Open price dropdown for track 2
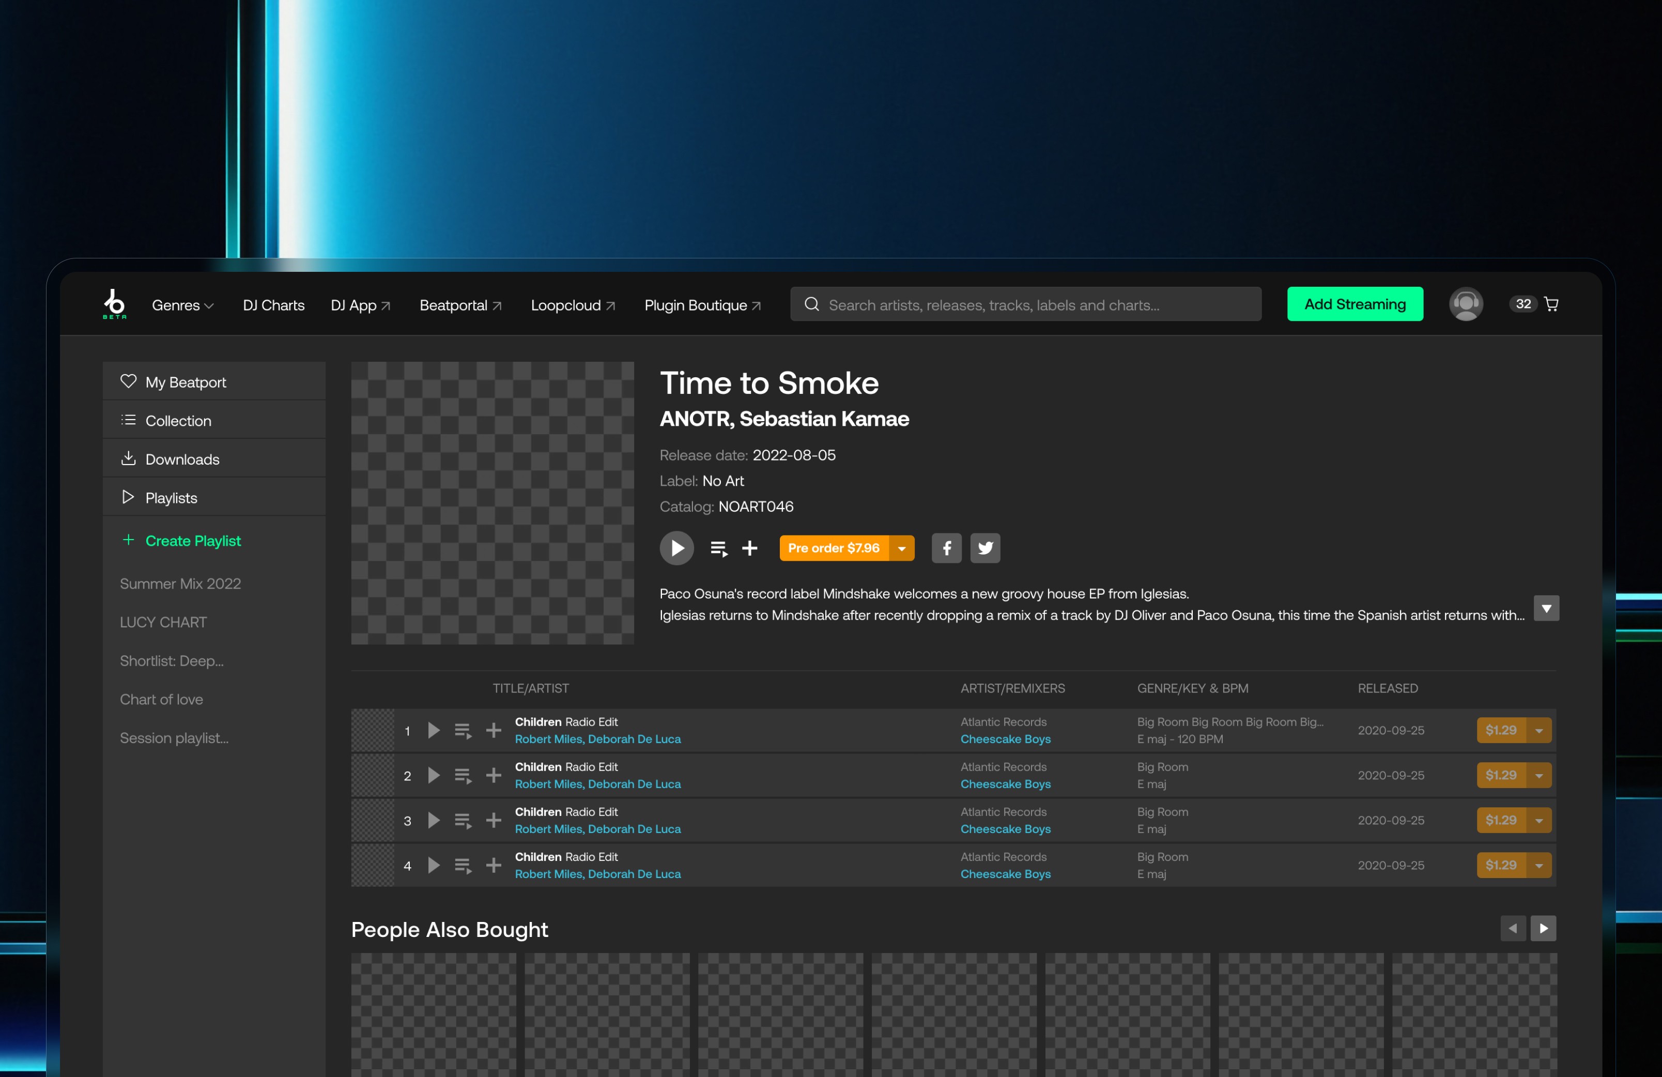Screen dimensions: 1662x1077 click(1539, 775)
